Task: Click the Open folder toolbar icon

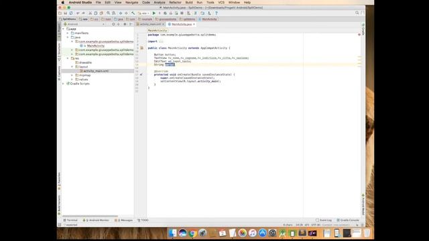Action: click(x=60, y=13)
